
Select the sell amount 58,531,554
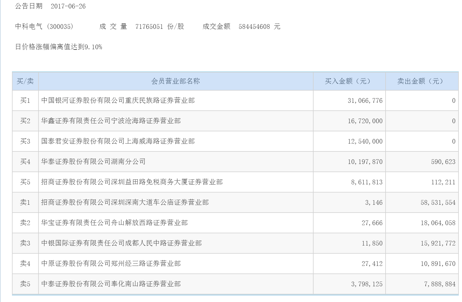tap(438, 202)
